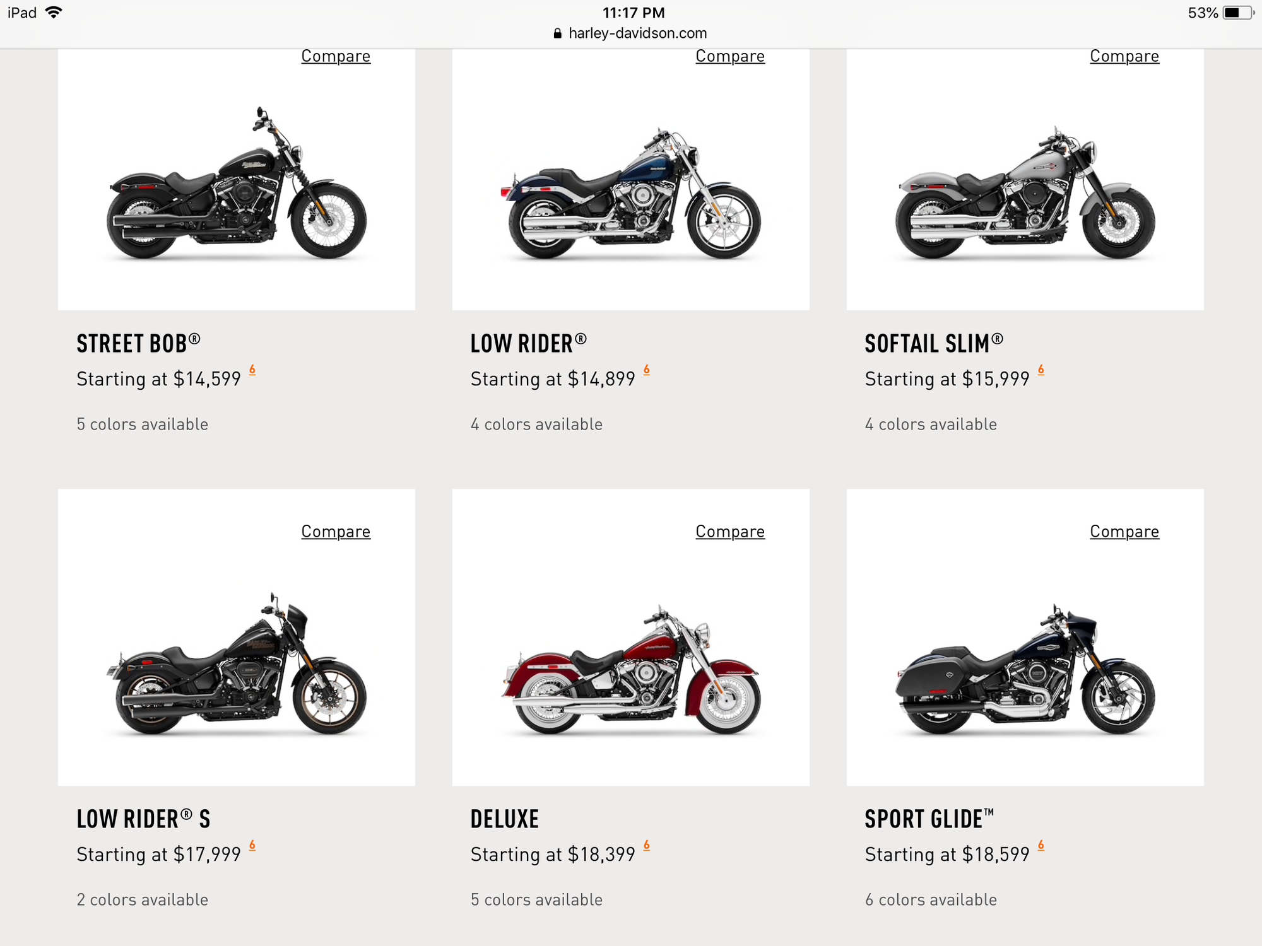Tap the Wi-Fi status icon
The height and width of the screenshot is (946, 1262).
point(54,13)
